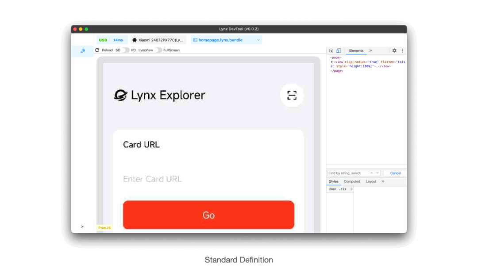Image resolution: width=478 pixels, height=269 pixels.
Task: Click the plus new style rule icon
Action: pos(351,189)
